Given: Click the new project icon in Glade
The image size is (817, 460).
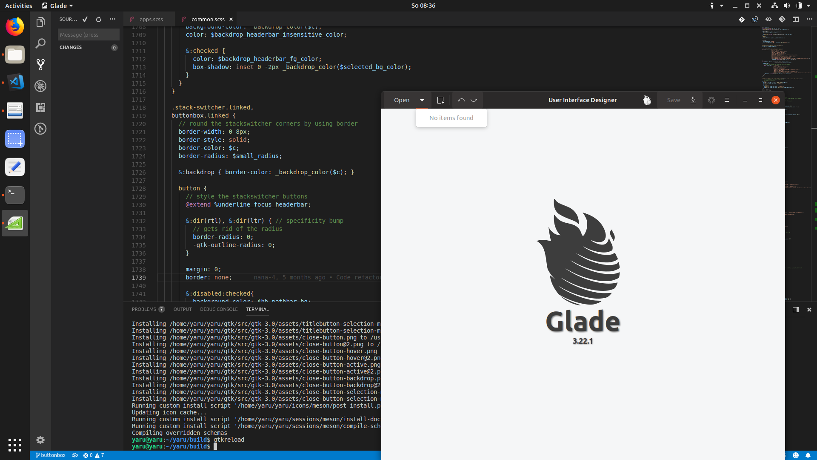Looking at the screenshot, I should (440, 100).
